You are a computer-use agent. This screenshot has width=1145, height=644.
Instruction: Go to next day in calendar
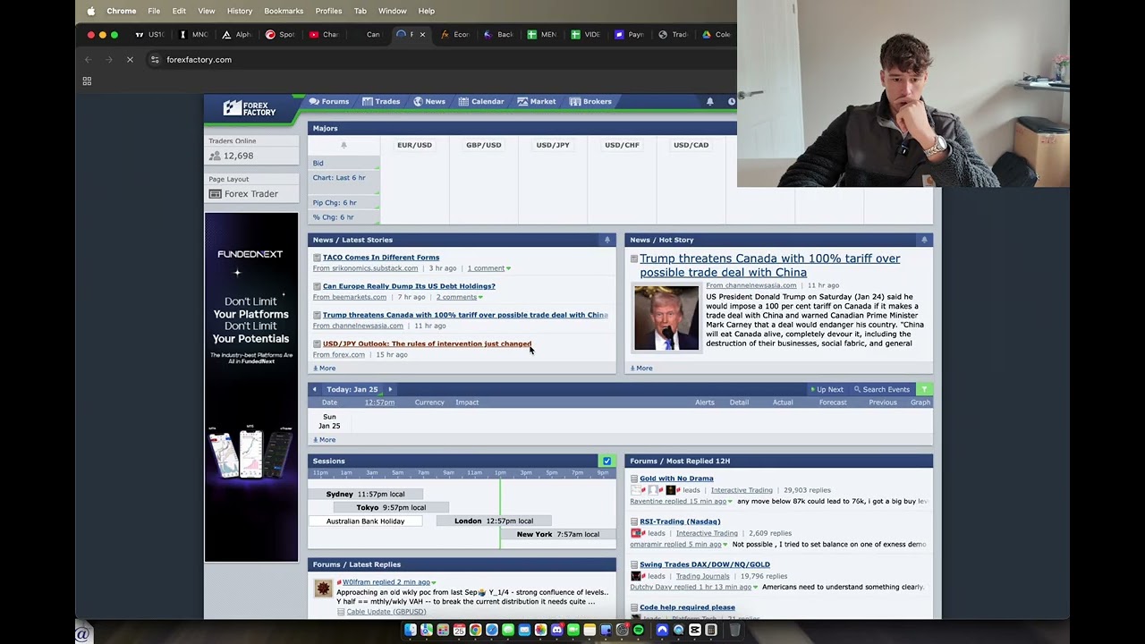coord(390,389)
